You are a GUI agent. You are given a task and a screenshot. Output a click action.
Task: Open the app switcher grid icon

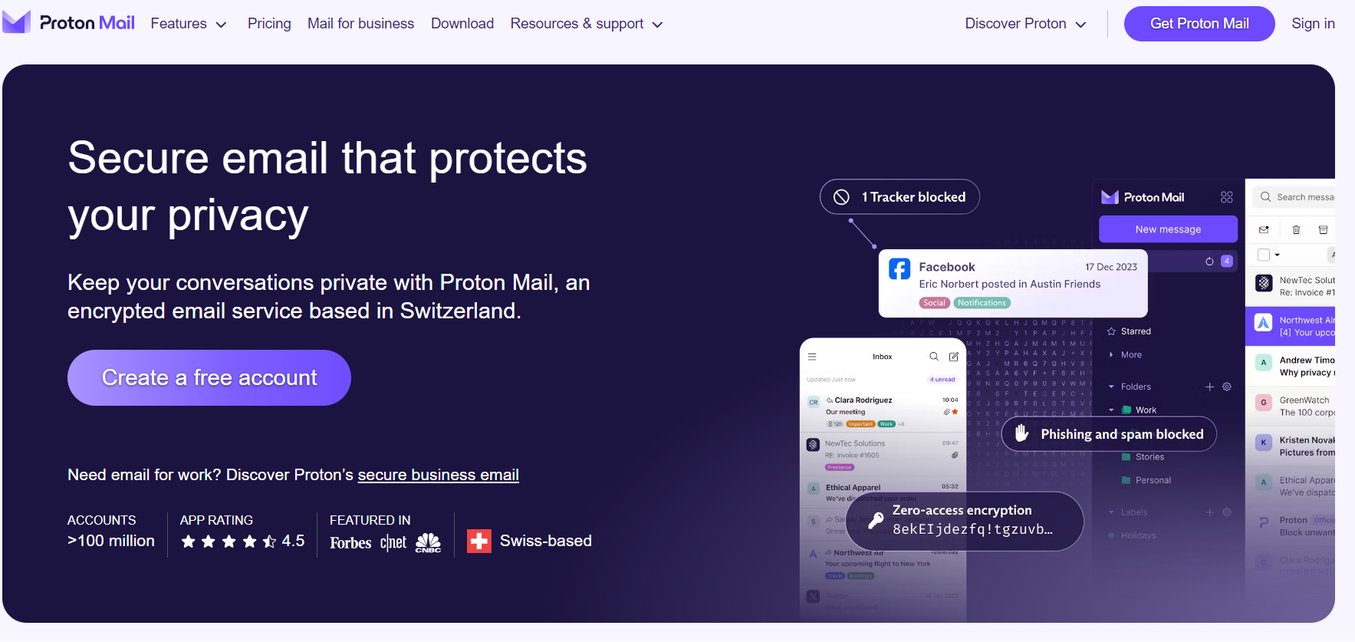click(1226, 197)
